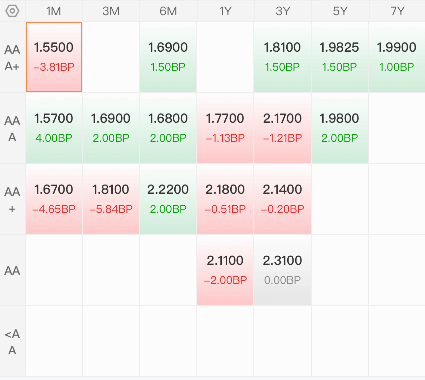Select the AAA 3Y cell 2.1700

pyautogui.click(x=283, y=128)
